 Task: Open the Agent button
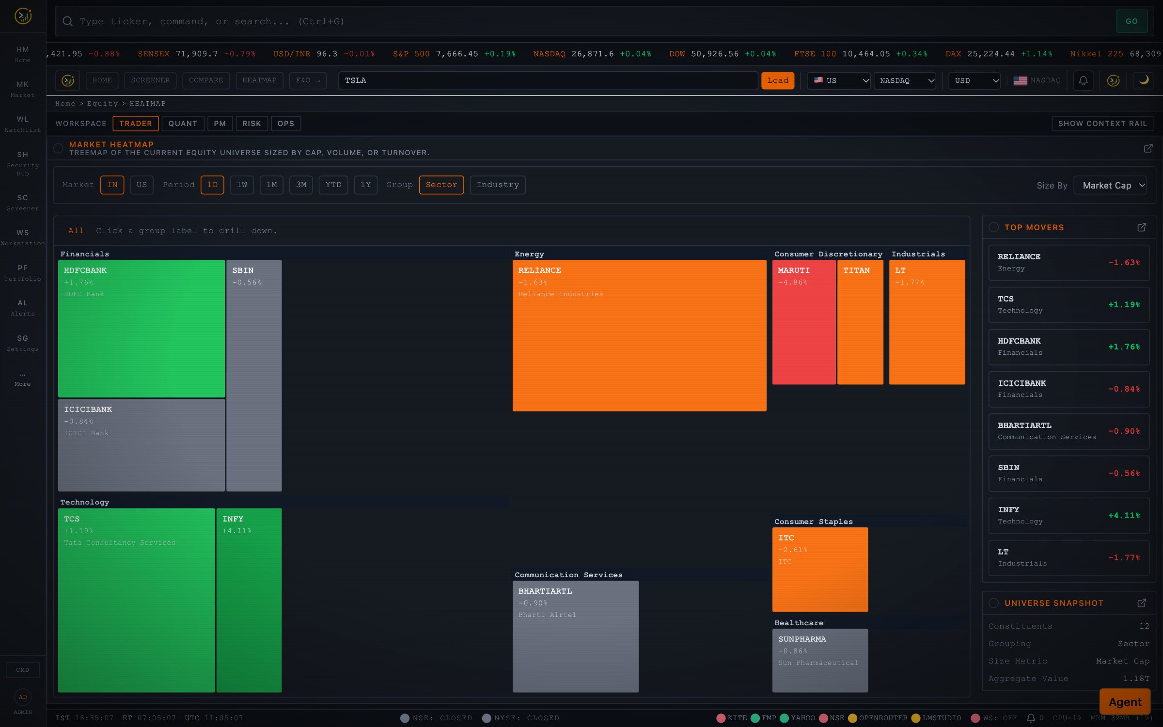pyautogui.click(x=1125, y=702)
